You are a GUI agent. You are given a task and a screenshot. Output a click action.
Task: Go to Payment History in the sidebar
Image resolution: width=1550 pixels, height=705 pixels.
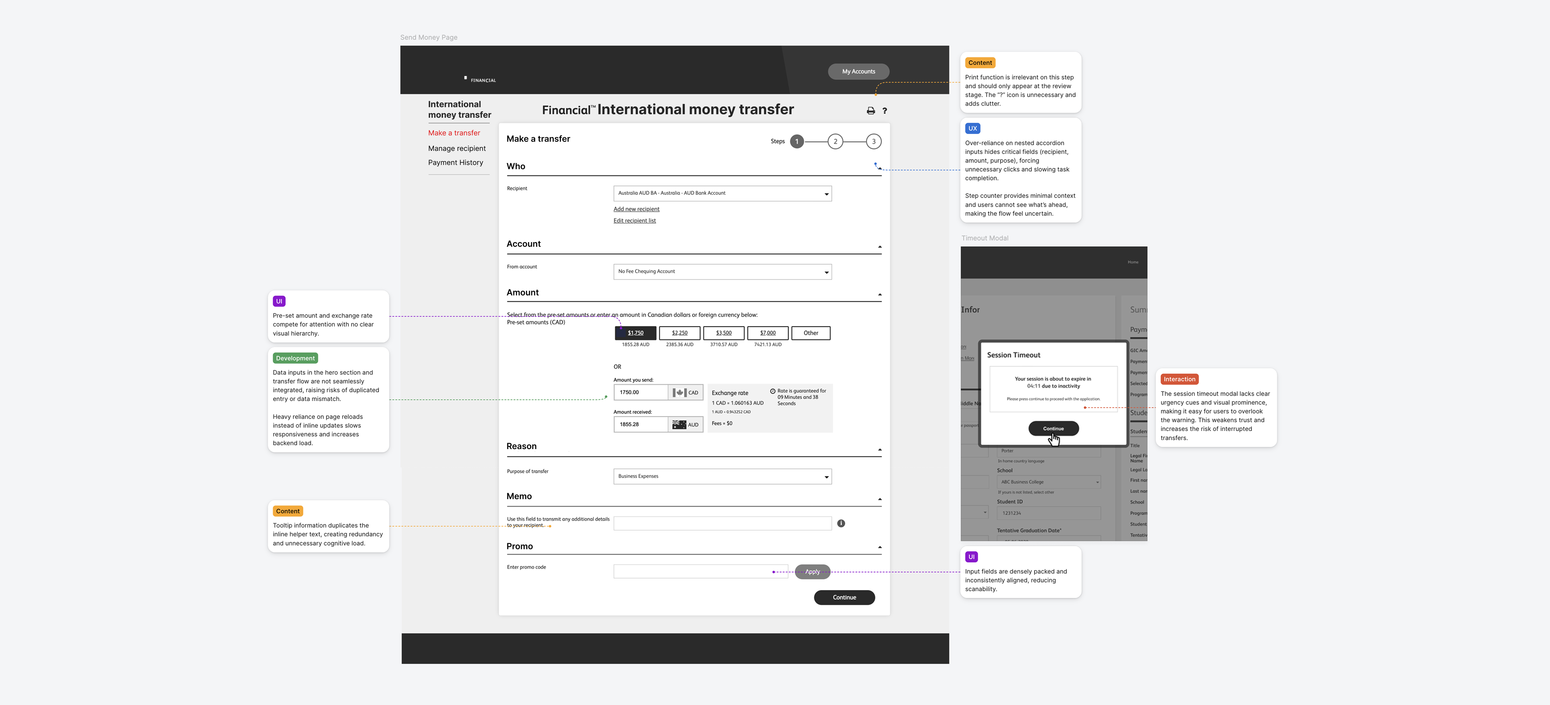(x=456, y=162)
